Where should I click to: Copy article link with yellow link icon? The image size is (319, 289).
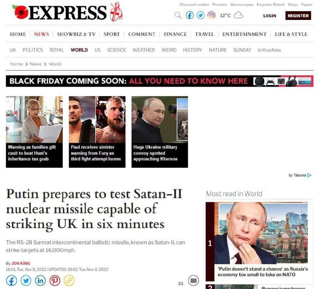69,281
